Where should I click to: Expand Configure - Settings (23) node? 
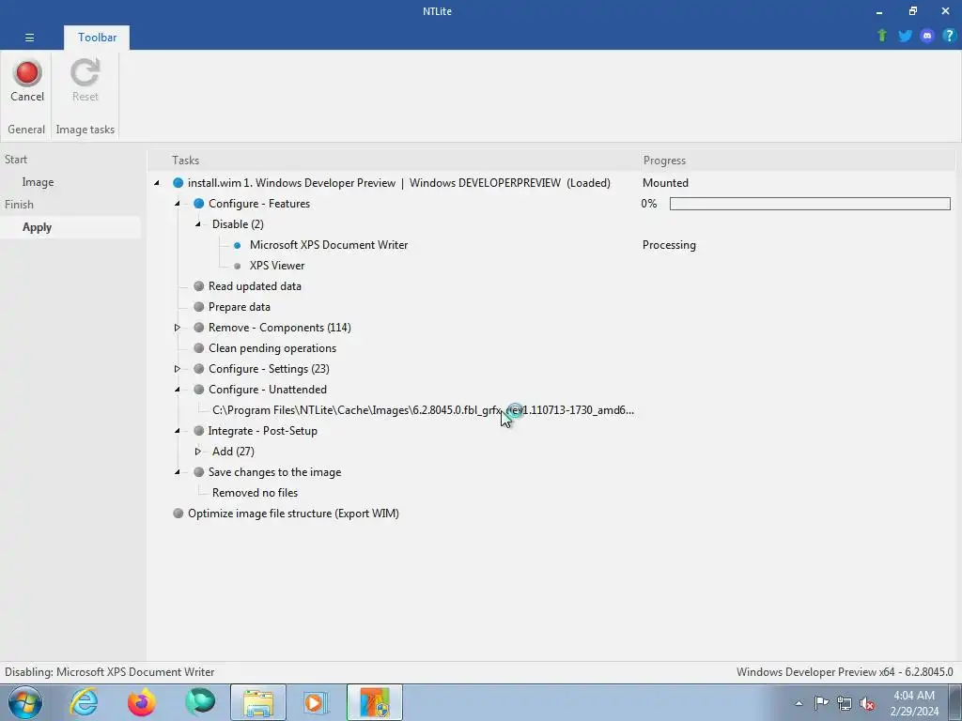click(x=178, y=369)
